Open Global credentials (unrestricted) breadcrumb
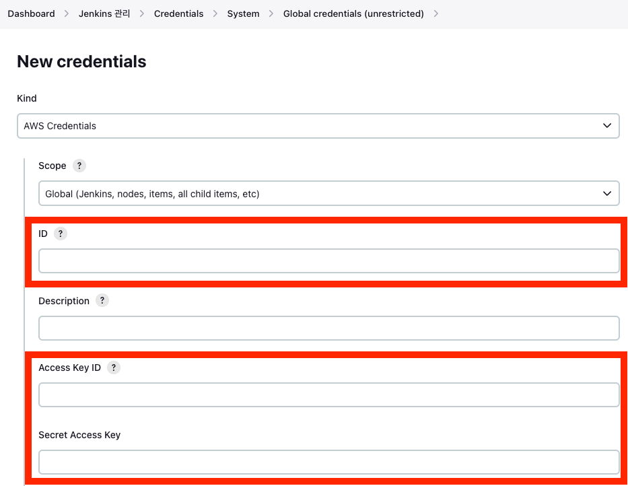 pyautogui.click(x=353, y=13)
